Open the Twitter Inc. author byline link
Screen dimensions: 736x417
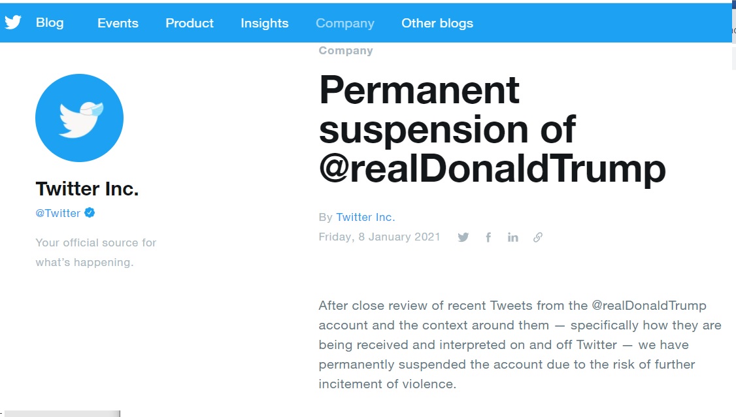365,217
